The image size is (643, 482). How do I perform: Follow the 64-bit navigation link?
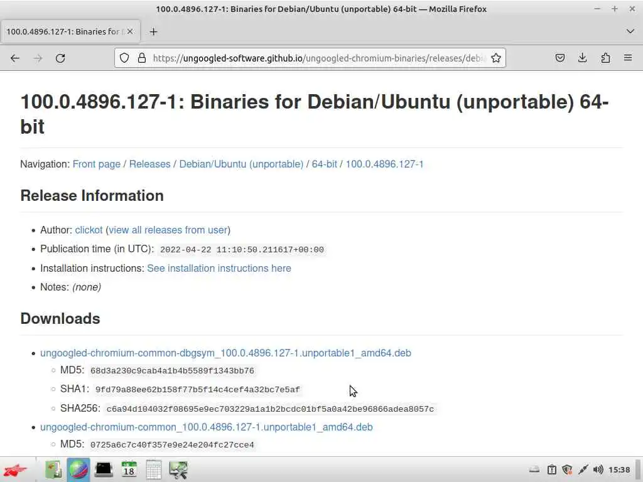(325, 164)
